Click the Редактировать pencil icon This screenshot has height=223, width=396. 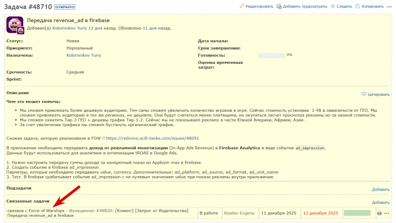click(242, 6)
